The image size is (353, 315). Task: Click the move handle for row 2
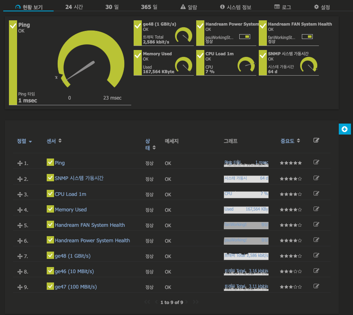point(20,179)
